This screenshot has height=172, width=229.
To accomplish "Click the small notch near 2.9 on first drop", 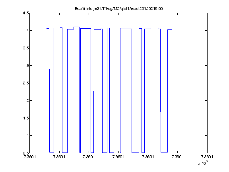I will click(x=49, y=69).
